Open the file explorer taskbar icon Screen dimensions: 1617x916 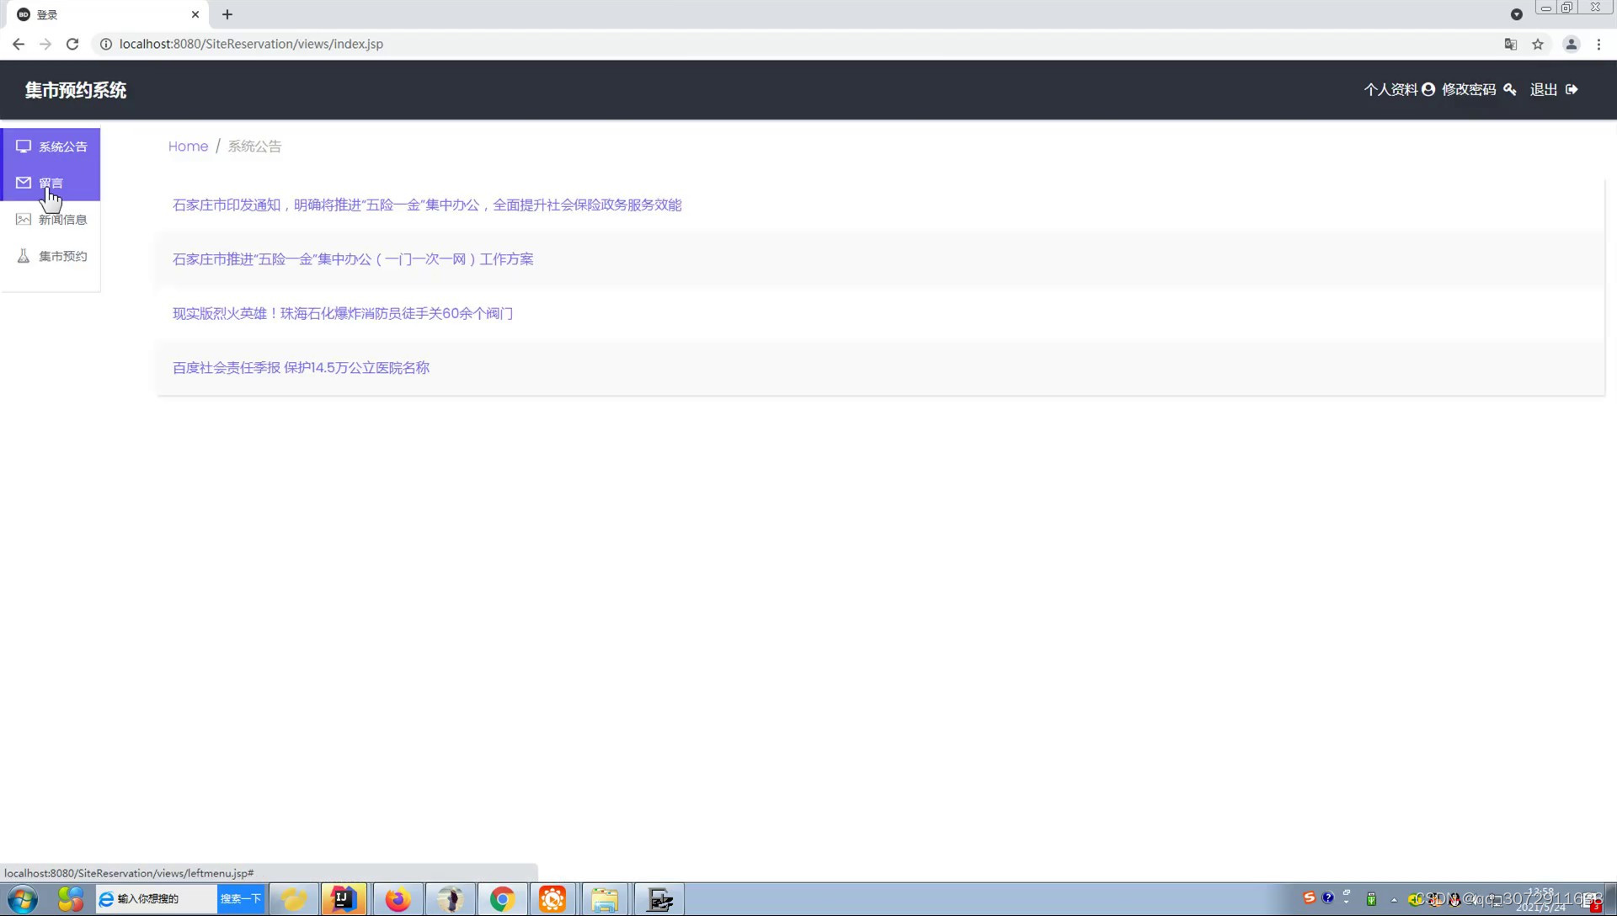(x=605, y=899)
